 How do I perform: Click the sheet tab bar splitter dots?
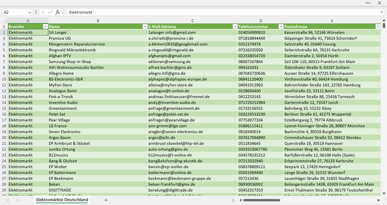tap(233, 200)
